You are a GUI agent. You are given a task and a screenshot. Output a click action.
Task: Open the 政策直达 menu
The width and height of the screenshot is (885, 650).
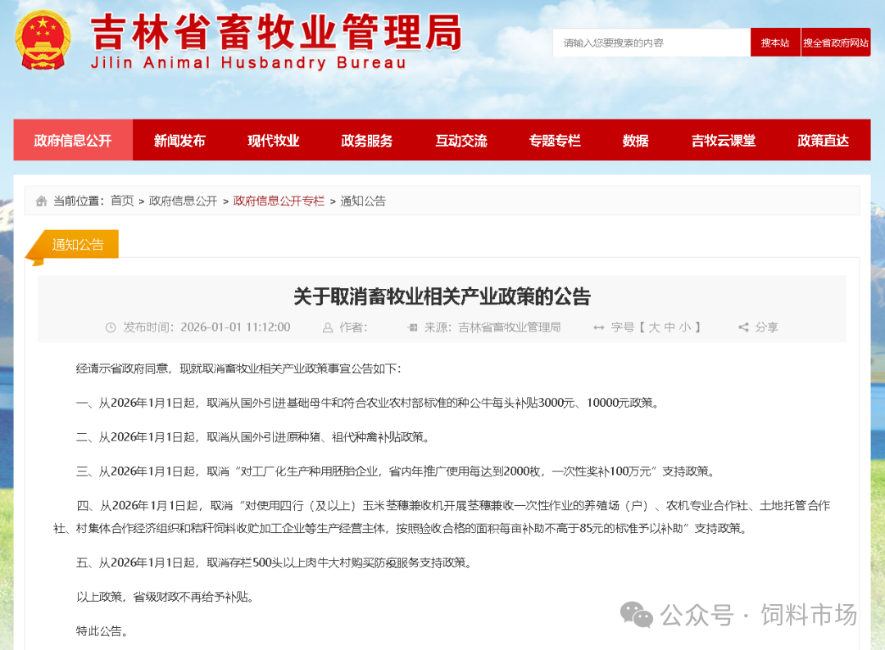[823, 140]
